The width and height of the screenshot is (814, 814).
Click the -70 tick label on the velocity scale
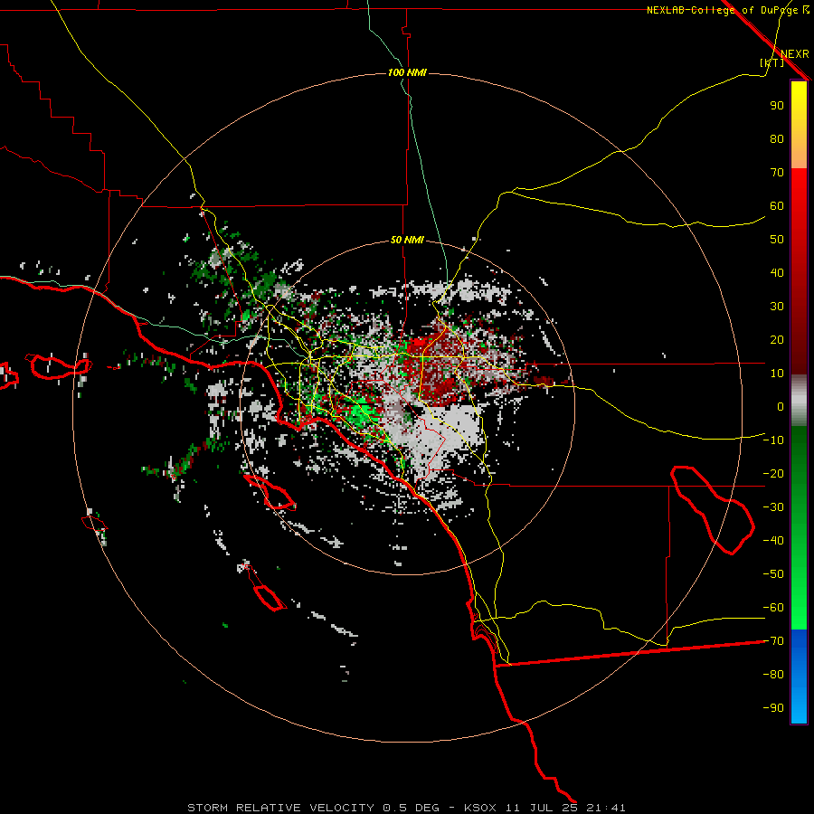773,641
